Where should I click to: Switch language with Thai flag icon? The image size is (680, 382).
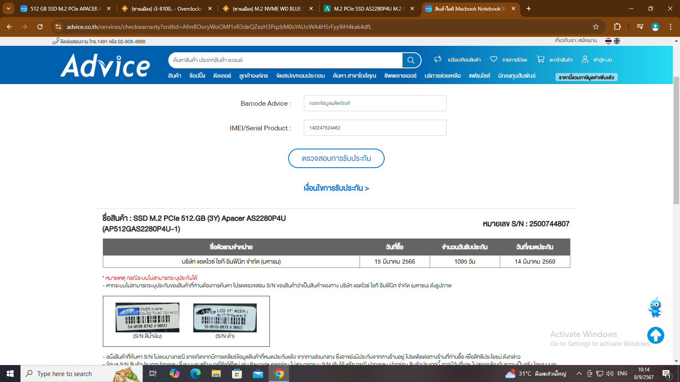click(609, 41)
